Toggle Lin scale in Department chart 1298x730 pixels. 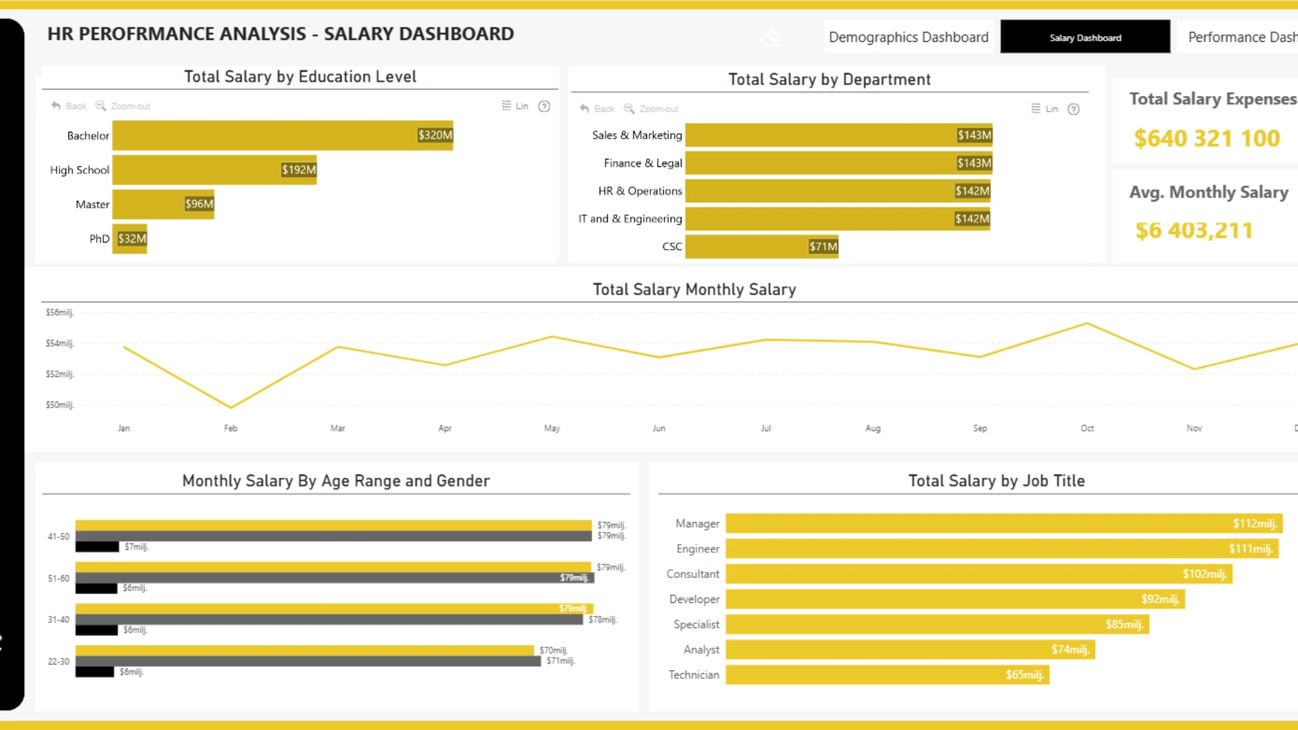(1044, 109)
